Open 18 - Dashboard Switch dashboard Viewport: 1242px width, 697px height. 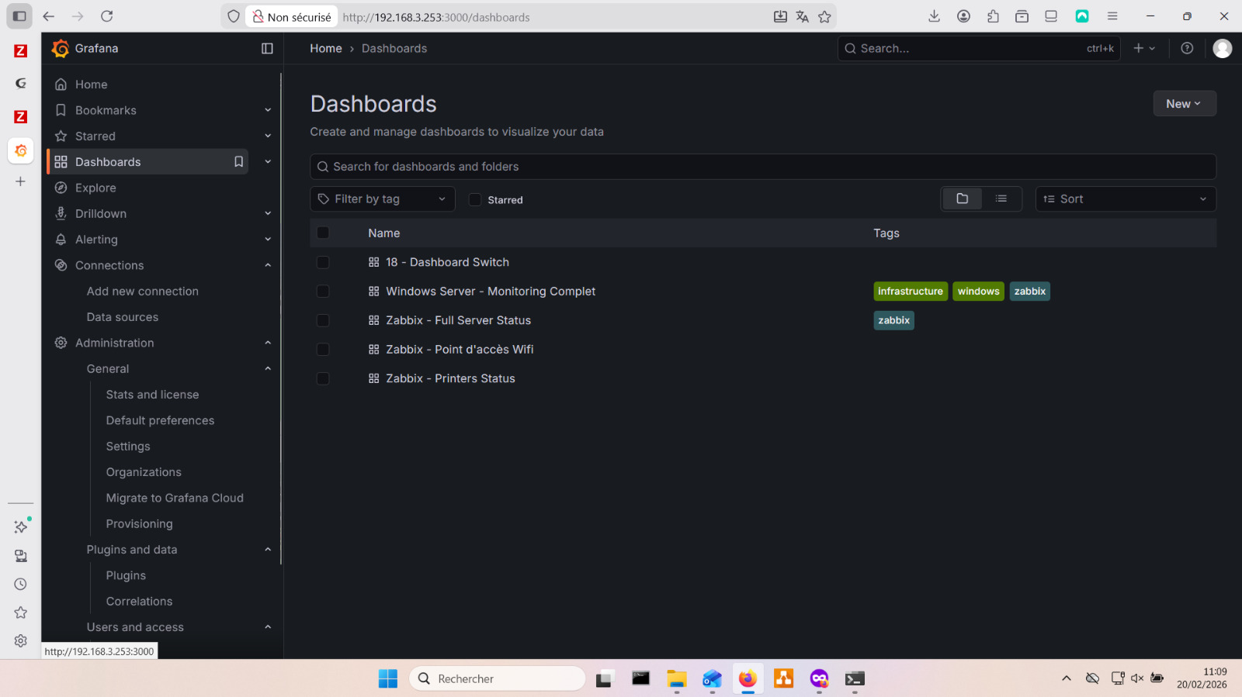448,262
